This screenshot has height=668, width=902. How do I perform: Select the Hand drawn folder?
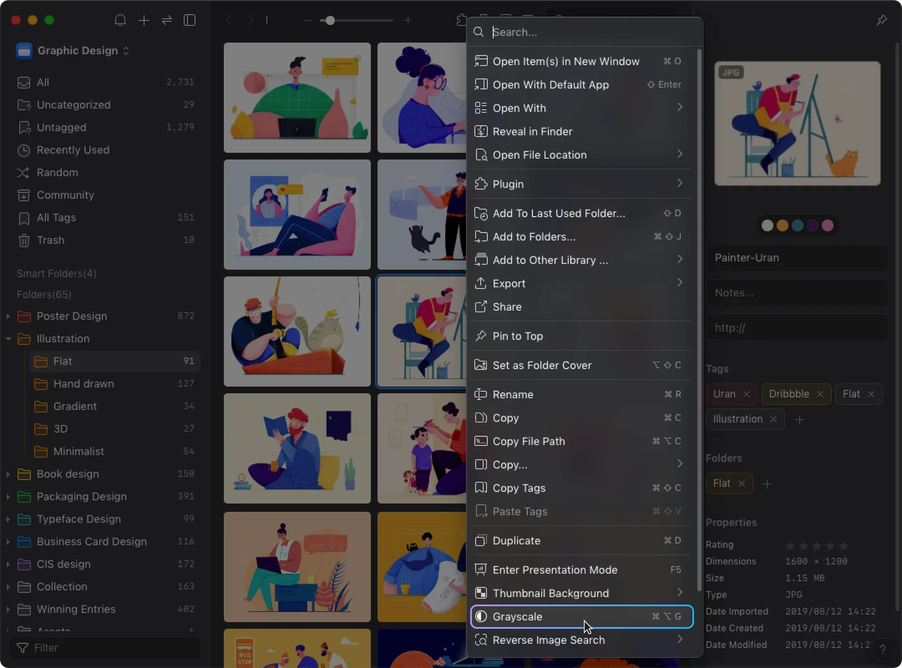point(115,384)
